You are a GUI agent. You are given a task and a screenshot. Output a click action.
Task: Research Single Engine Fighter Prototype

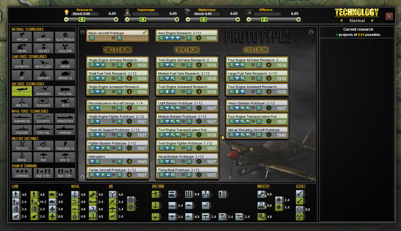pos(117,119)
